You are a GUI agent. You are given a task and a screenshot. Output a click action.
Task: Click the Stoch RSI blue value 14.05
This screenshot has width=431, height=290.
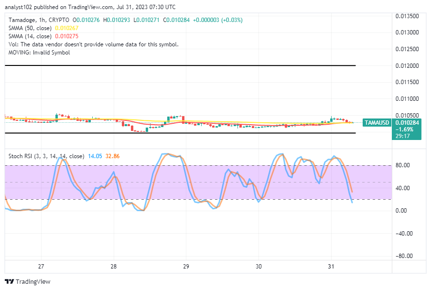pos(95,156)
